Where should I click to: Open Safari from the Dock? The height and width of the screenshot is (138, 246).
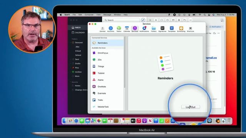[76, 121]
